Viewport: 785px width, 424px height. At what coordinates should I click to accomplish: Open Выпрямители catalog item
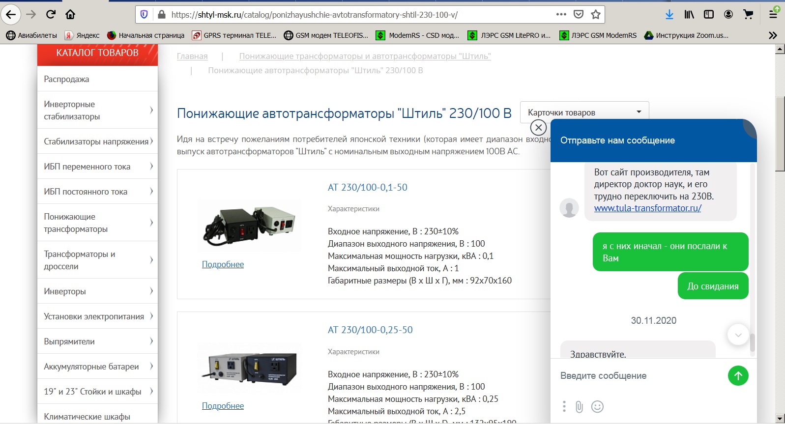[97, 341]
